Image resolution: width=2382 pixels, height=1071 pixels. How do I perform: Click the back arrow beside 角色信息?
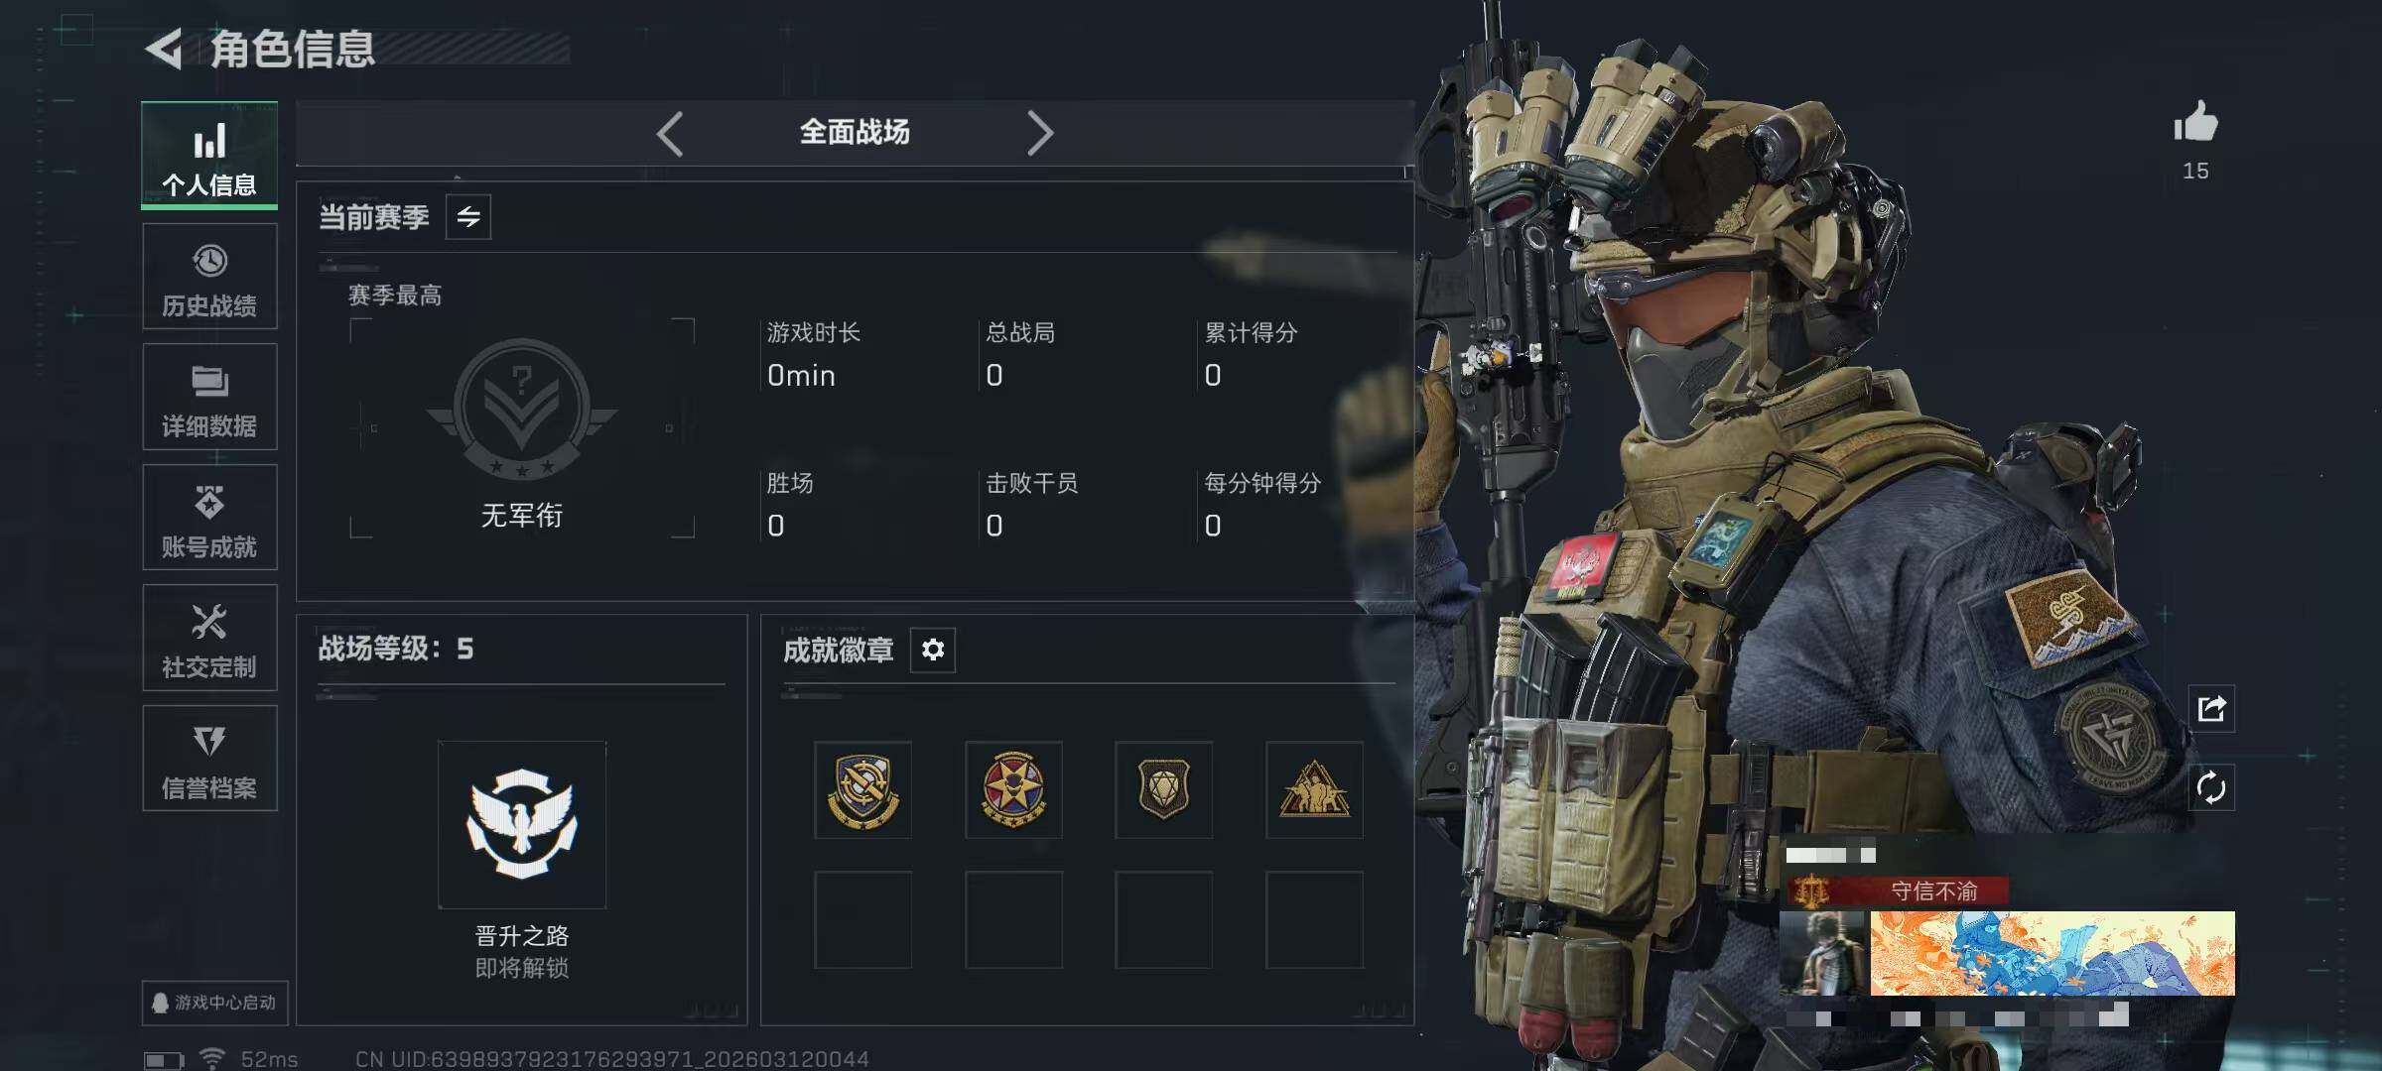[164, 49]
